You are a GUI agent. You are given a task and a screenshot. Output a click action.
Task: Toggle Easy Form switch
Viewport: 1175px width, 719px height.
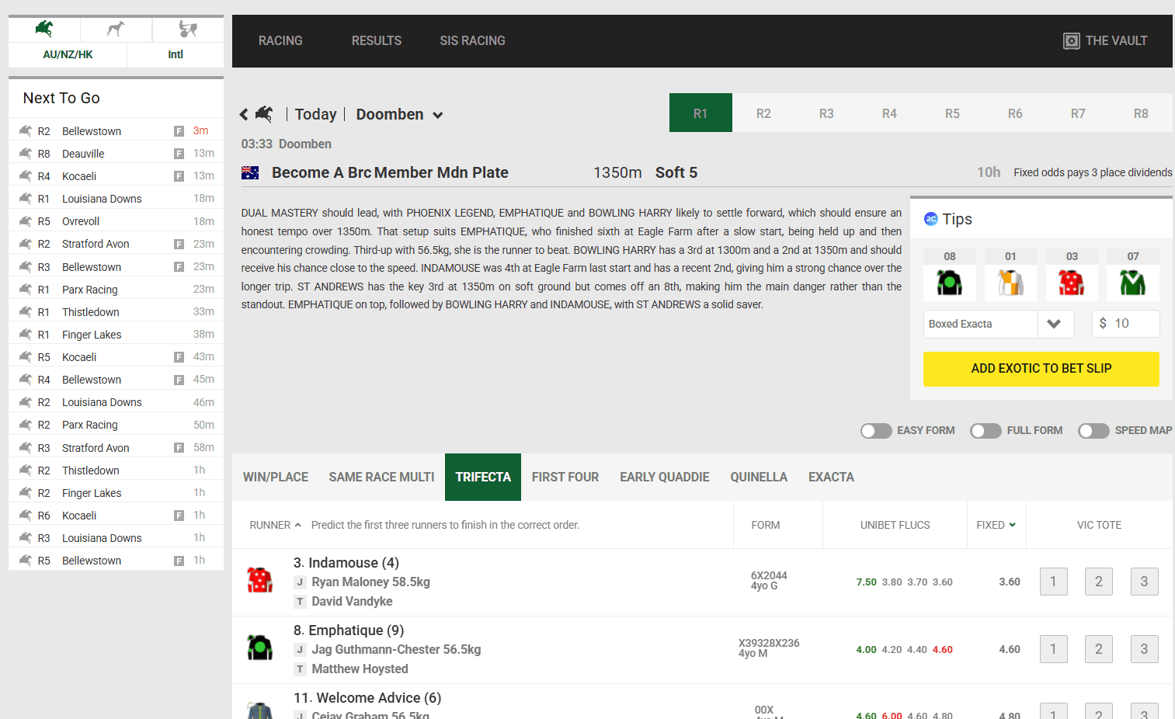pos(876,431)
